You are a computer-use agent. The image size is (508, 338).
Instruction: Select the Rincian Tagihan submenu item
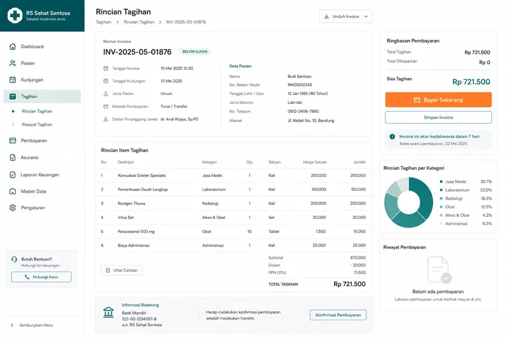[37, 111]
